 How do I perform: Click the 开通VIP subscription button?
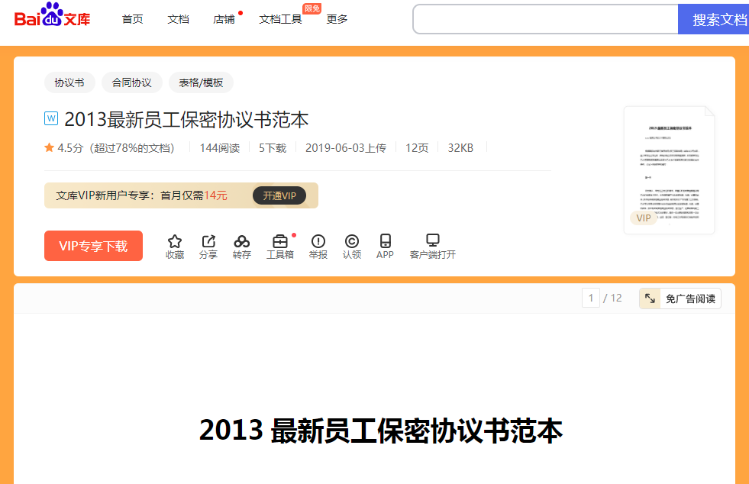[x=279, y=195]
